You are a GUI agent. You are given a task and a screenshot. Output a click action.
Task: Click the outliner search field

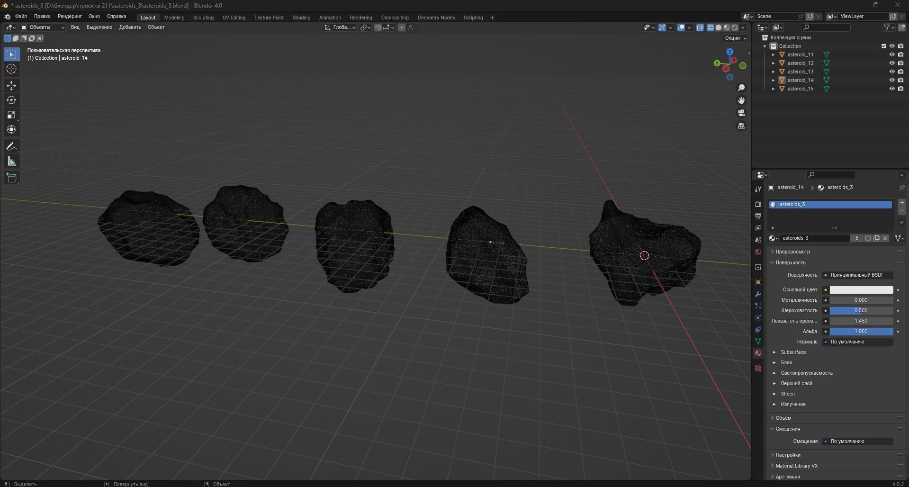(826, 27)
